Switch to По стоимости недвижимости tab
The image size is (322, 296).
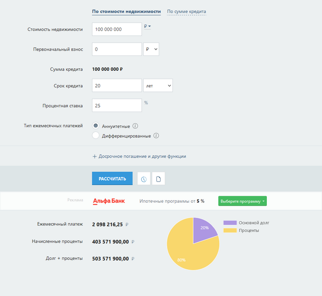(126, 11)
